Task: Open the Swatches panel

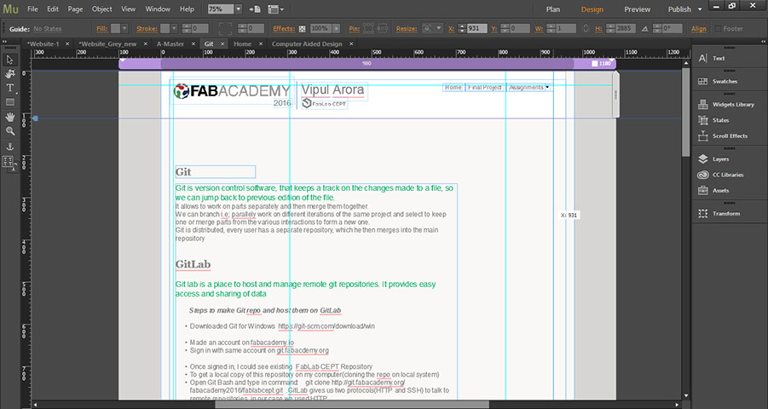Action: [x=725, y=81]
